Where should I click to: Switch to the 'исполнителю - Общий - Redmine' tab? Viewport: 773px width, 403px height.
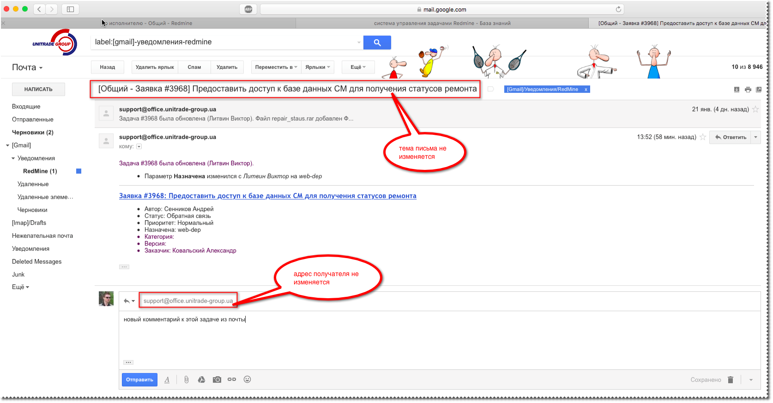(x=149, y=23)
